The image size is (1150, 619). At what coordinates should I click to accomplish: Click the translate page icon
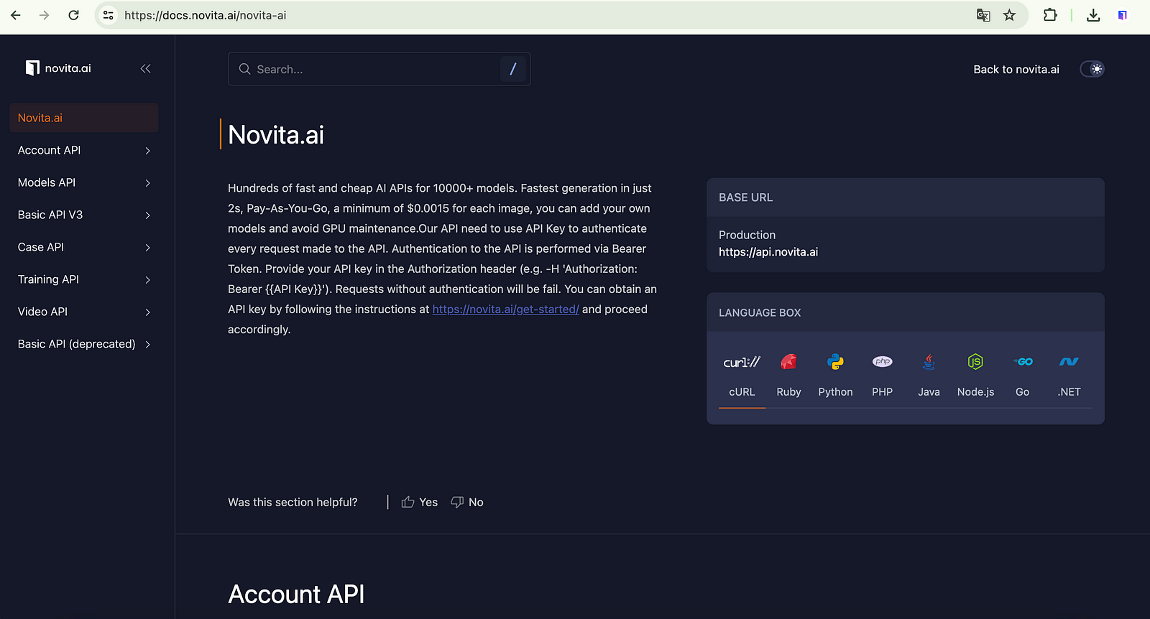click(x=983, y=15)
